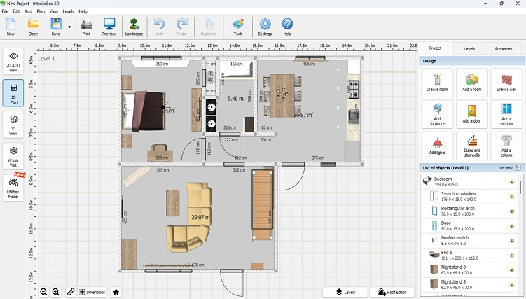Toggle visibility of Bedroom object

pyautogui.click(x=512, y=181)
